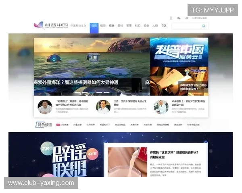
Task: Open the Weibo icon in header
Action: coord(187,18)
